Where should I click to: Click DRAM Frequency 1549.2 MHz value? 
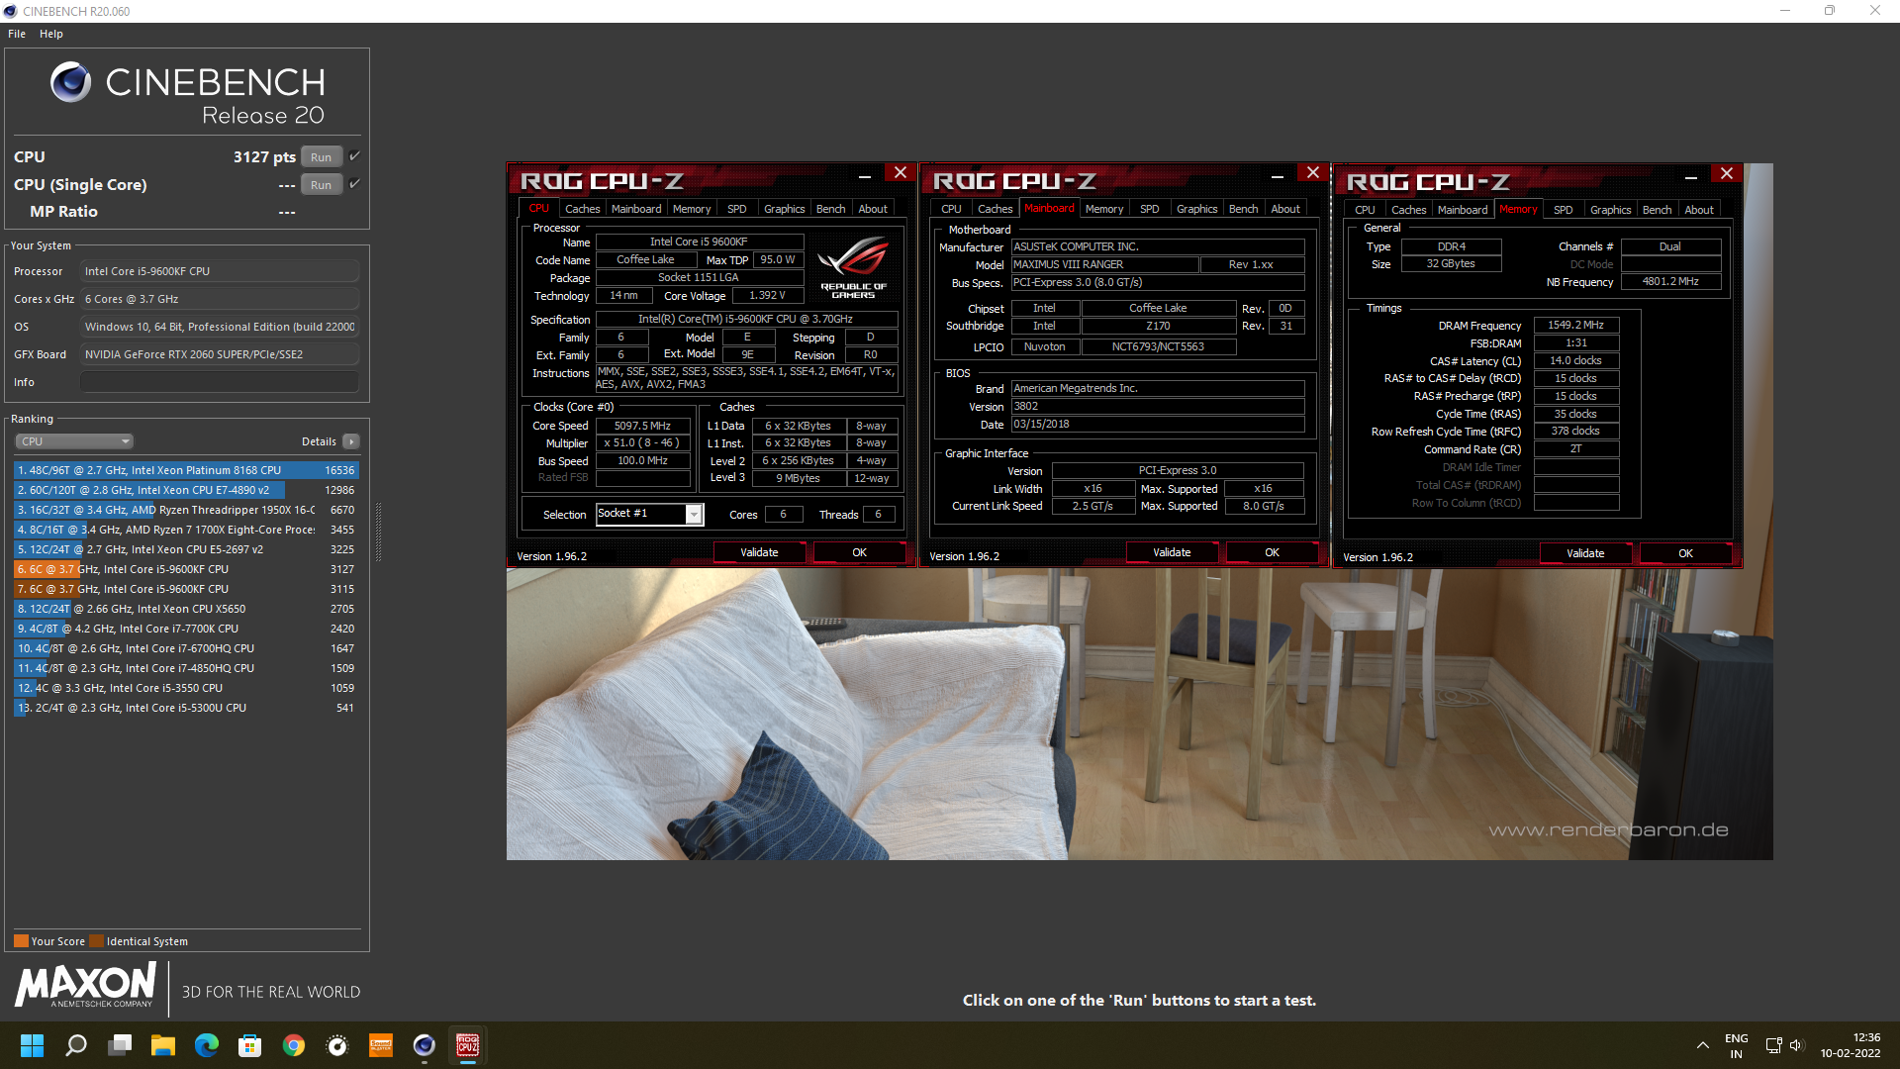pos(1576,325)
